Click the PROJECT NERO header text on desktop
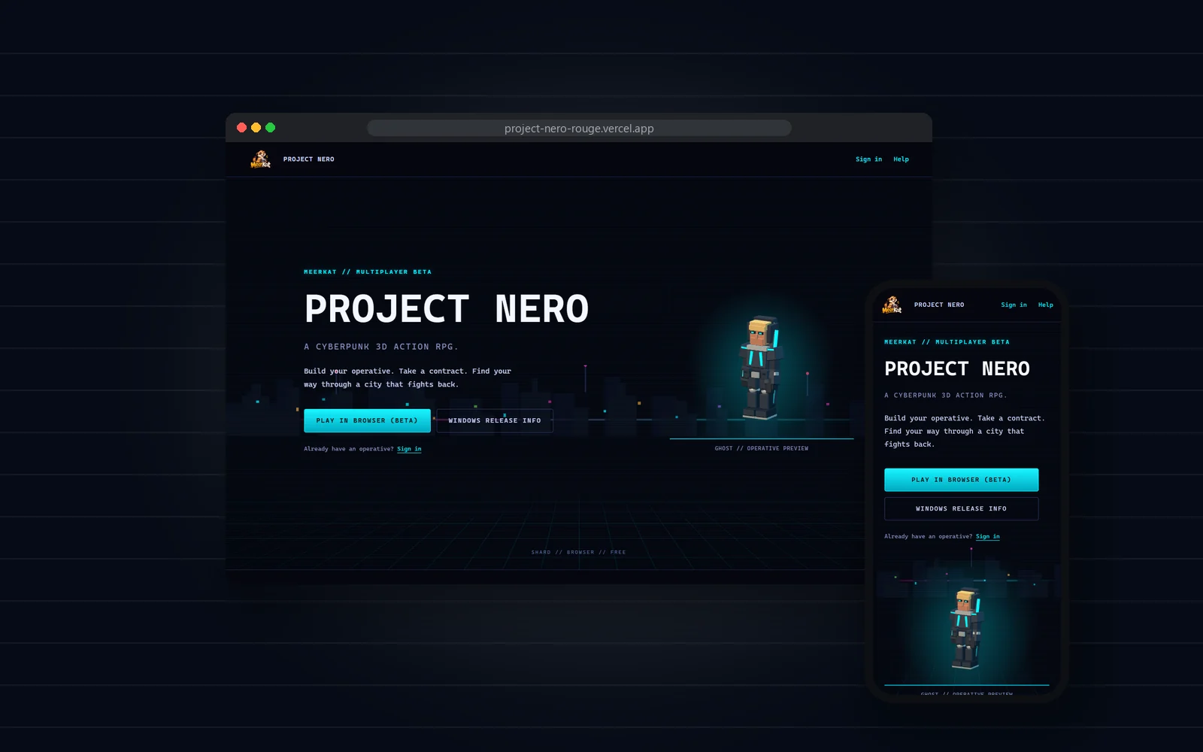The width and height of the screenshot is (1203, 752). coord(308,159)
